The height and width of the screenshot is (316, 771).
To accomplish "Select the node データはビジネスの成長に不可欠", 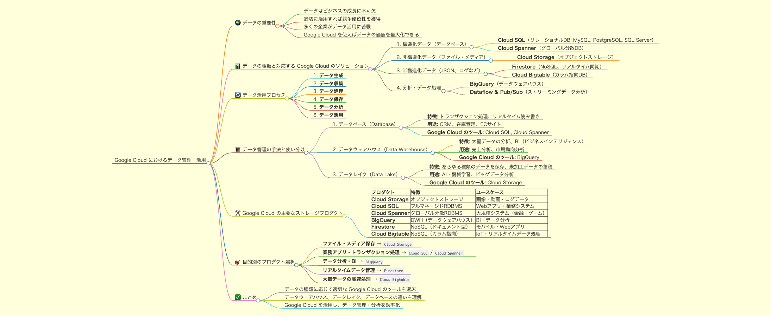I will pyautogui.click(x=340, y=11).
